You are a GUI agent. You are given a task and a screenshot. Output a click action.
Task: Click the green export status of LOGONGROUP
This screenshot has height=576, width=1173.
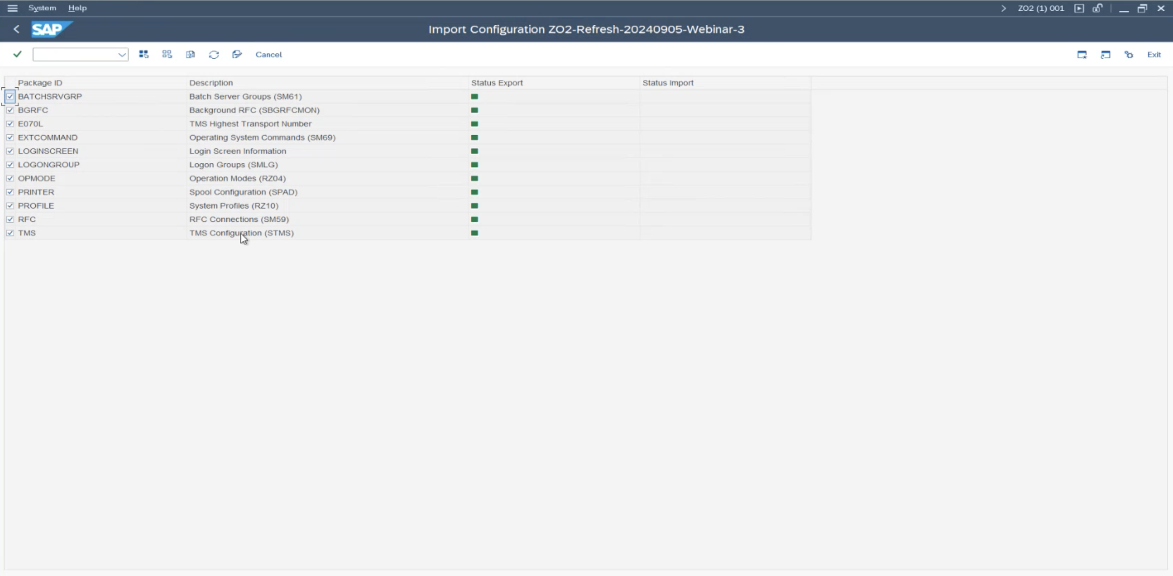coord(474,165)
